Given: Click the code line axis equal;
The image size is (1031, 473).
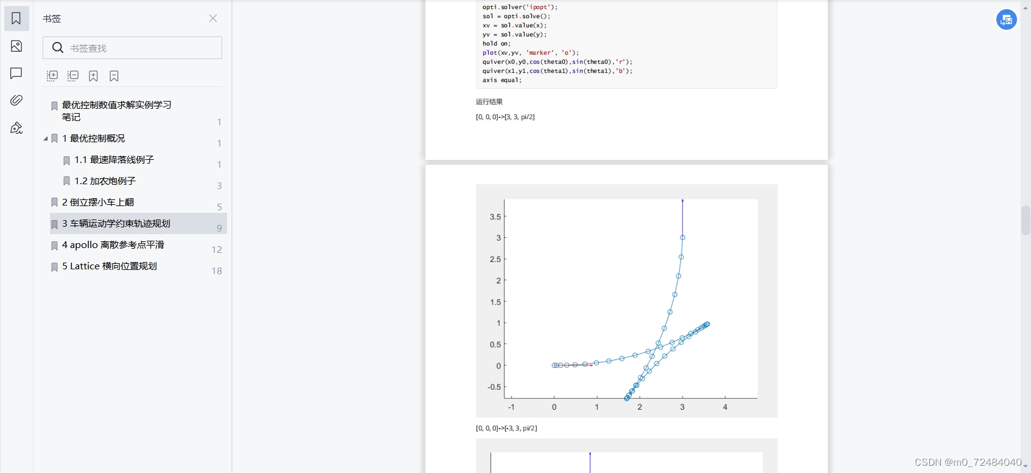Looking at the screenshot, I should [x=502, y=80].
